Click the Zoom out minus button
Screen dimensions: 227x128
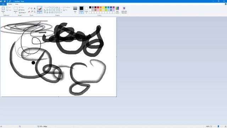[211, 127]
